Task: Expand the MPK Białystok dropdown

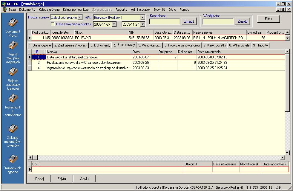Action: pyautogui.click(x=142, y=18)
